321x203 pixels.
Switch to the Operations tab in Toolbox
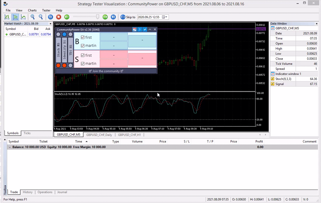coord(45,192)
